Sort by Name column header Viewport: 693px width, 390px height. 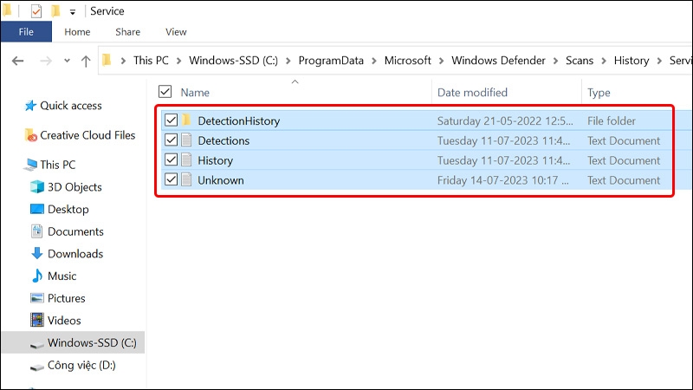coord(195,93)
